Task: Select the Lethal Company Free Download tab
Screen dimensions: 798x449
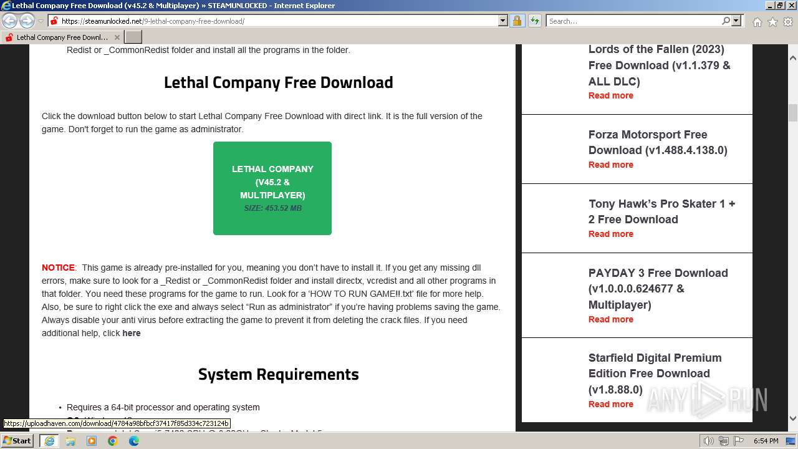Action: pos(61,37)
